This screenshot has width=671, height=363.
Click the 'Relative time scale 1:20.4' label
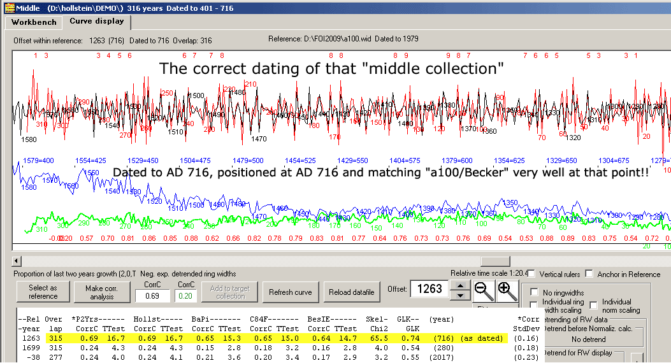pyautogui.click(x=489, y=273)
